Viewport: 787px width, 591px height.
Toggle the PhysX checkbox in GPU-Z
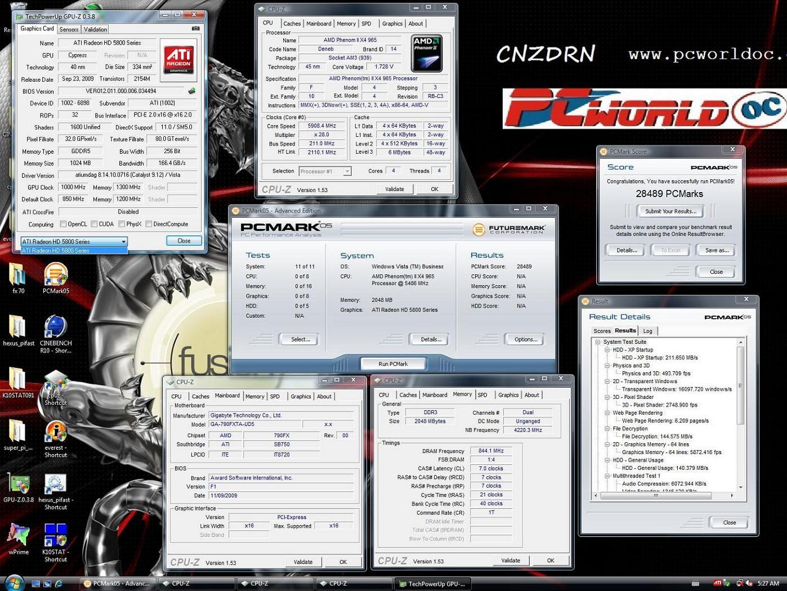point(122,224)
